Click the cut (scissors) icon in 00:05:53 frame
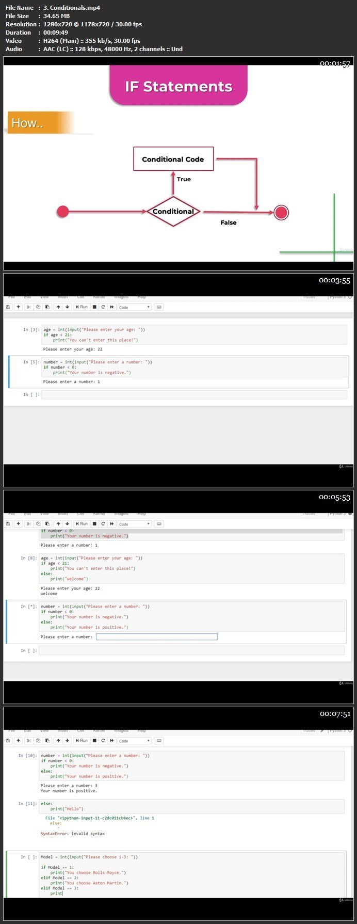The width and height of the screenshot is (357, 924). click(x=29, y=524)
